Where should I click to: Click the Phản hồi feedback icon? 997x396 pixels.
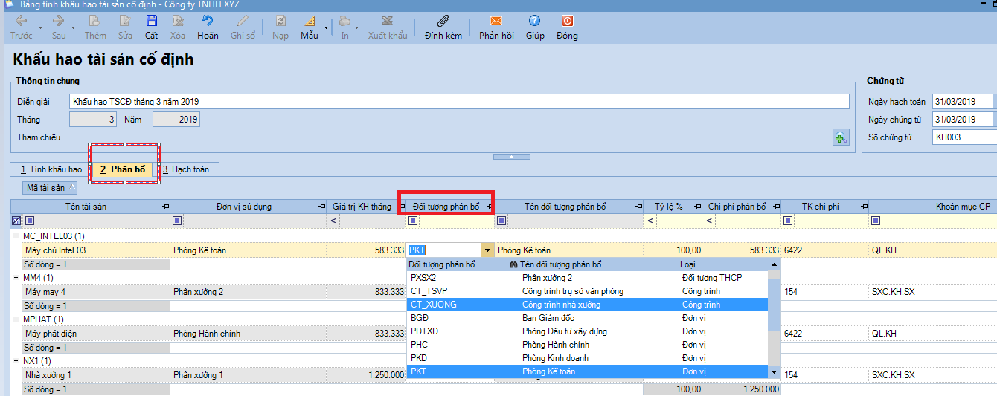(496, 21)
